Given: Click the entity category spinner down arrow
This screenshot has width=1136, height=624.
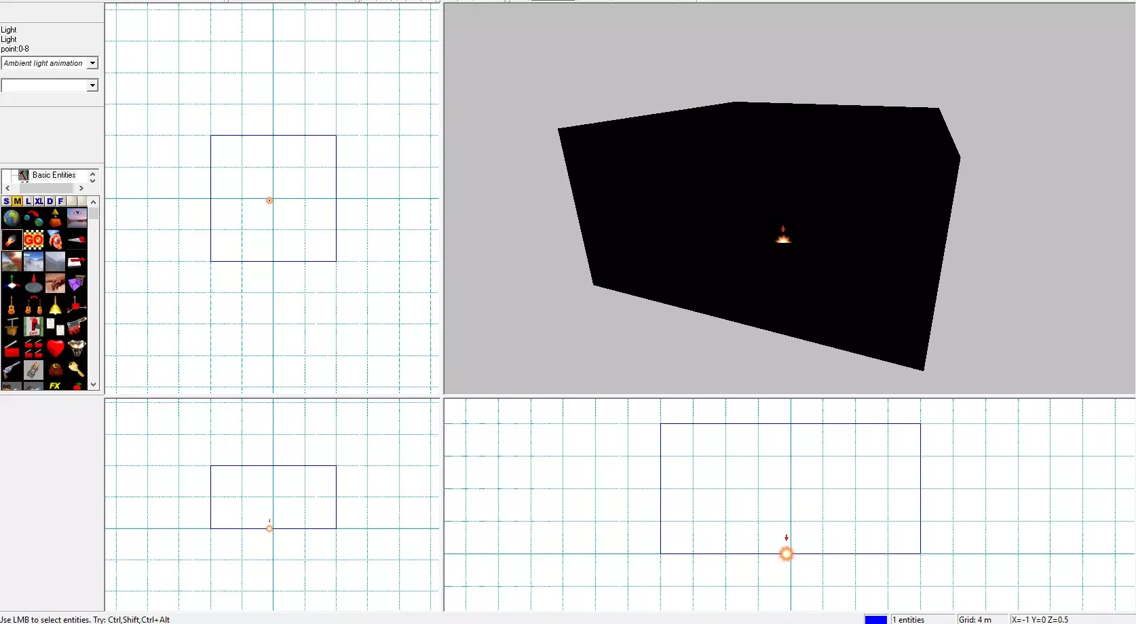Looking at the screenshot, I should click(x=93, y=180).
